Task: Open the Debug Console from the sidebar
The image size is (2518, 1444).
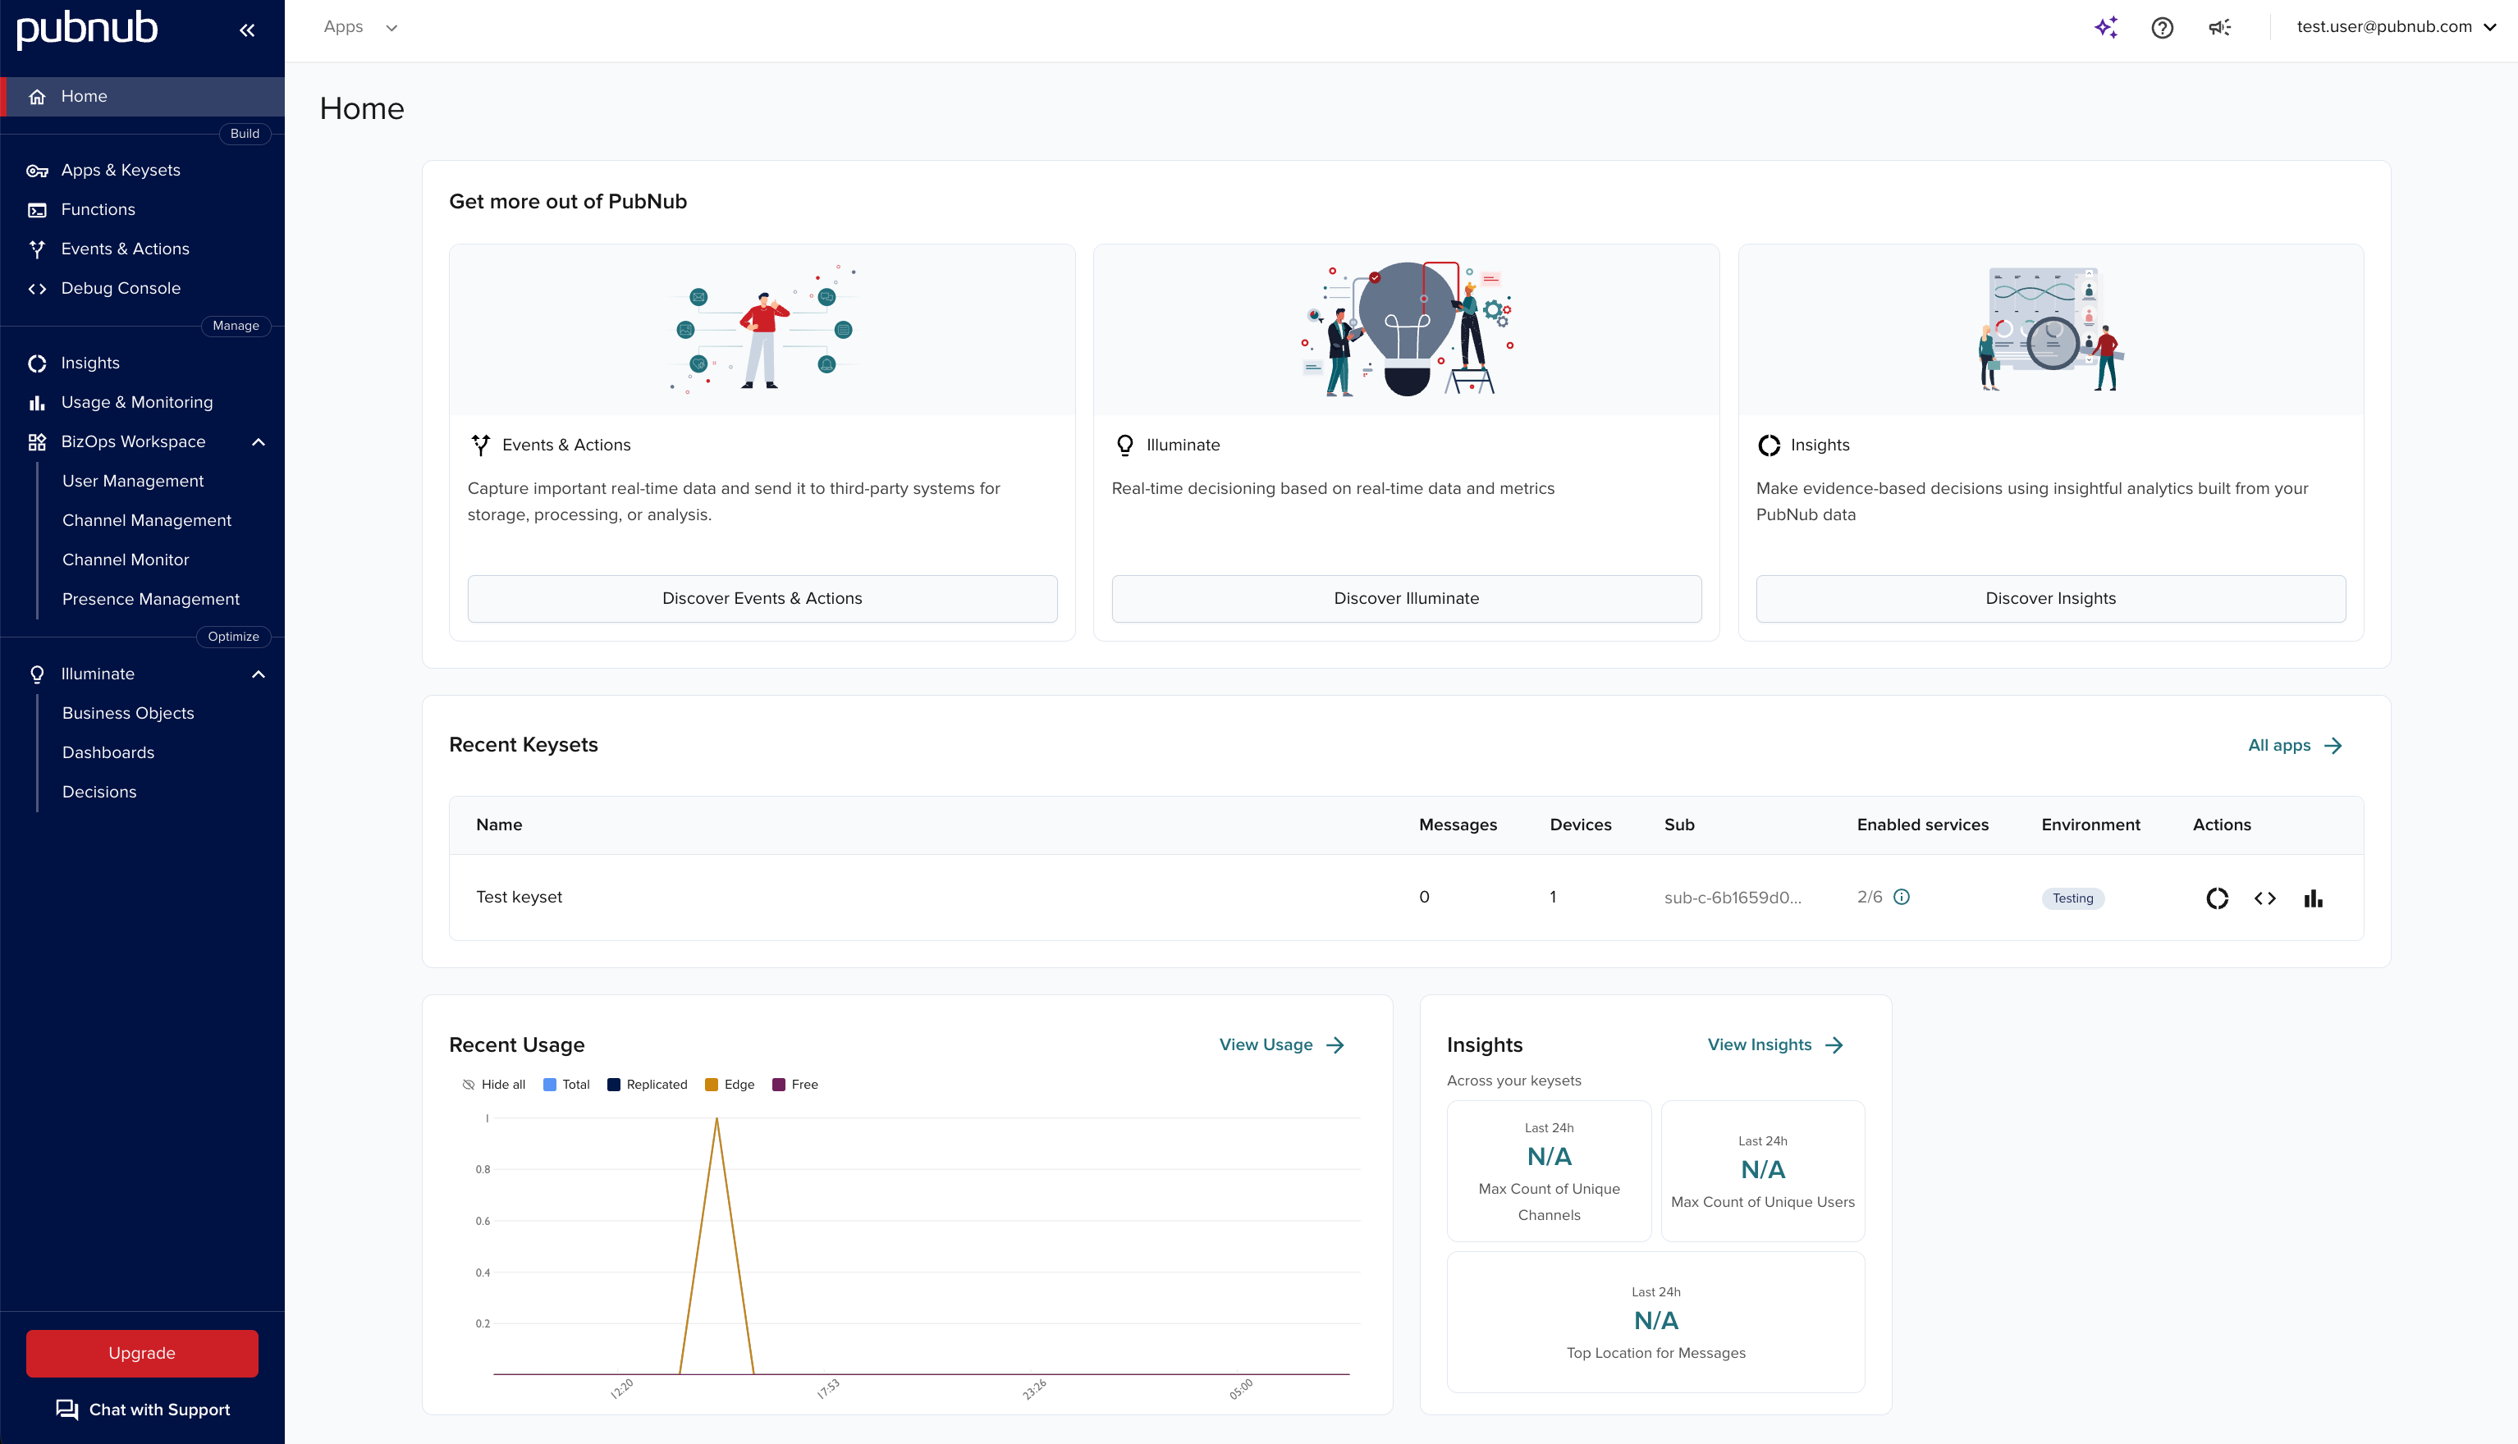Action: click(x=120, y=288)
